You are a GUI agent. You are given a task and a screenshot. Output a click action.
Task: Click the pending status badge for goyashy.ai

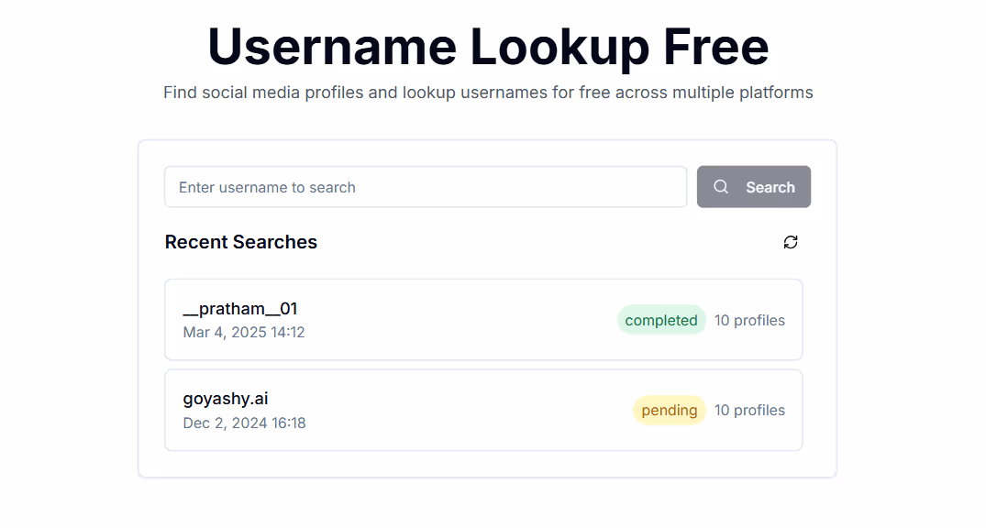(669, 410)
